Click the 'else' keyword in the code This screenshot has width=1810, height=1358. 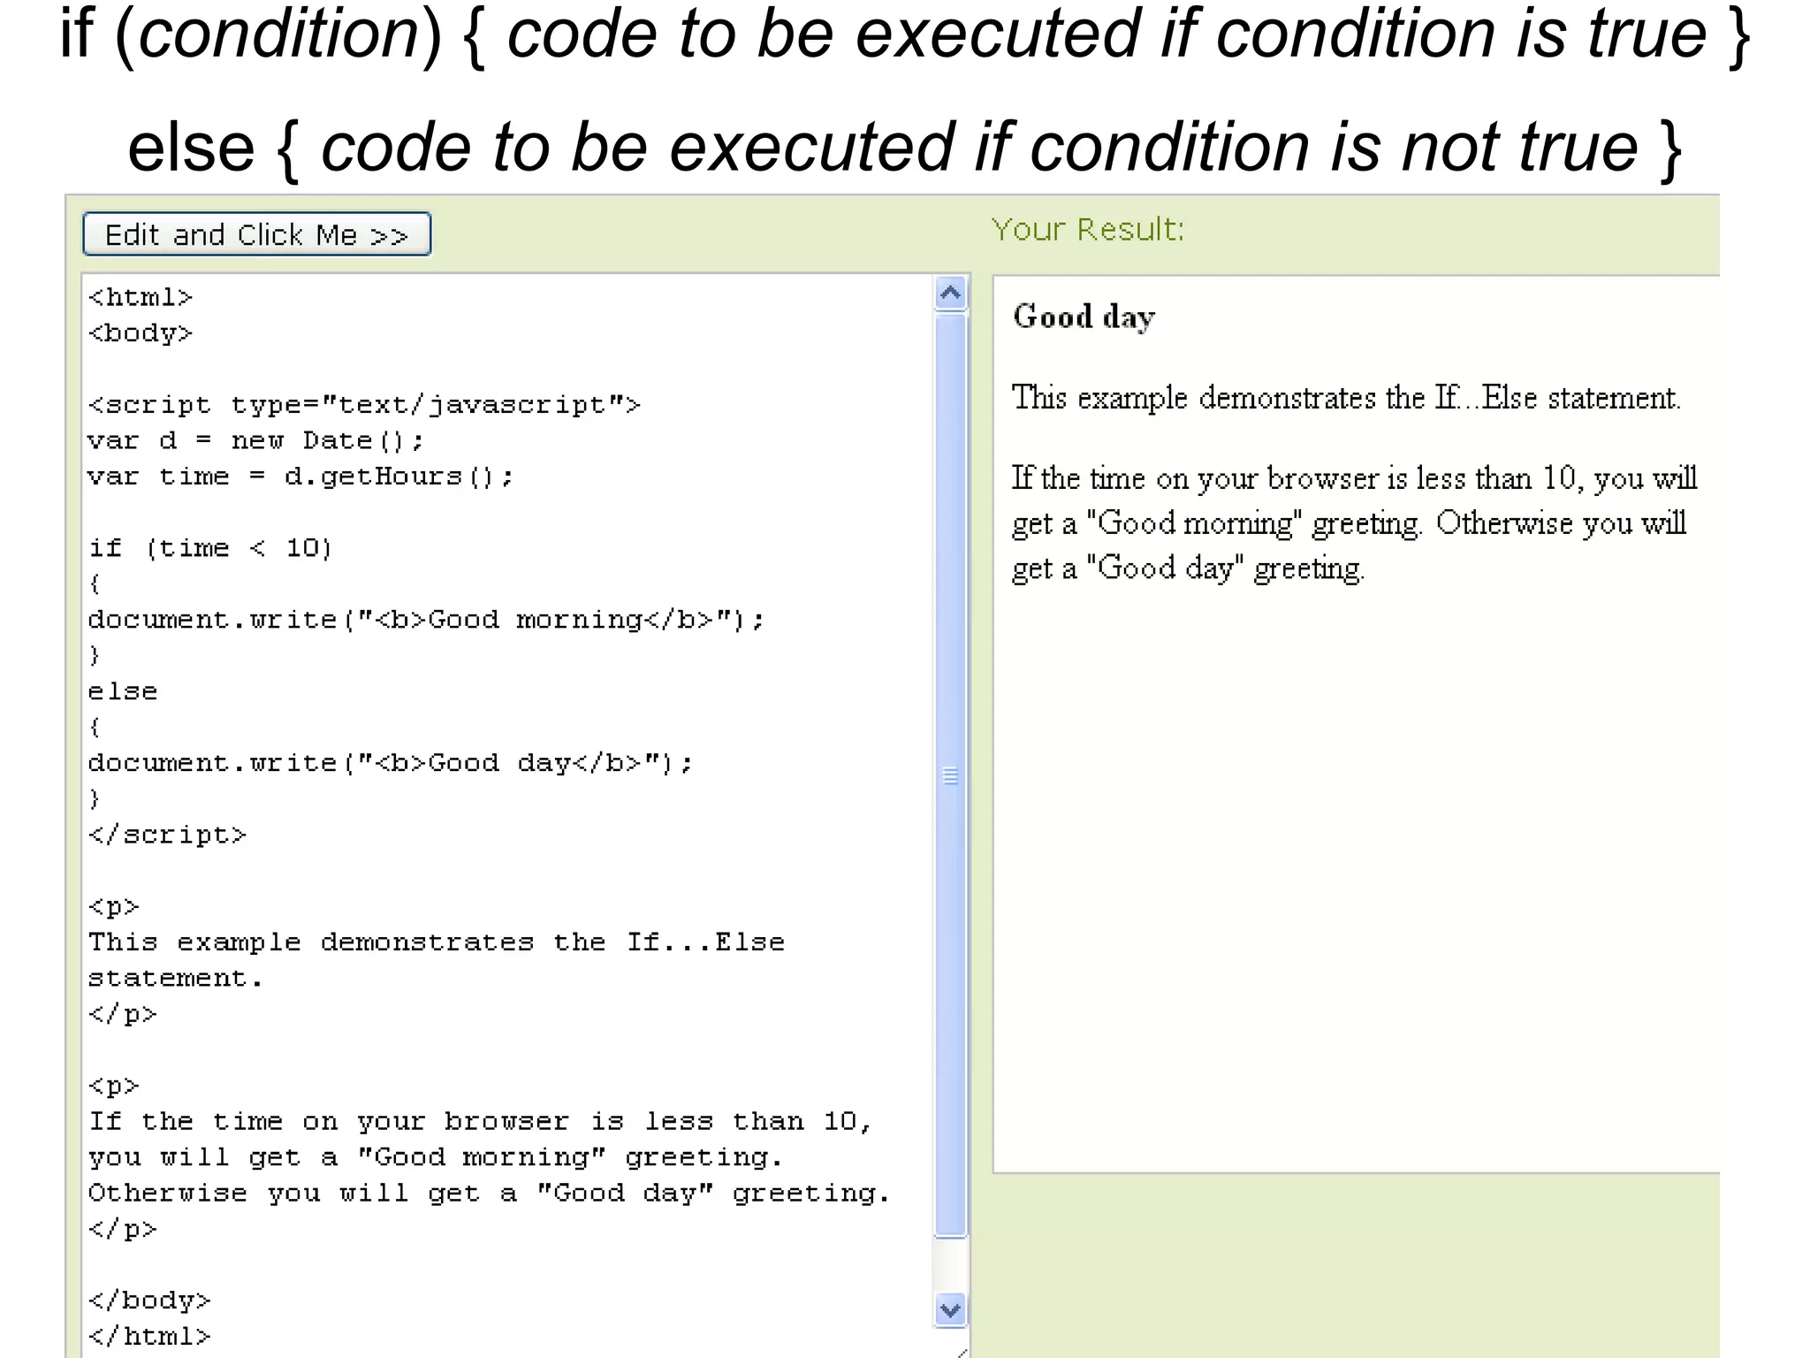pyautogui.click(x=123, y=691)
